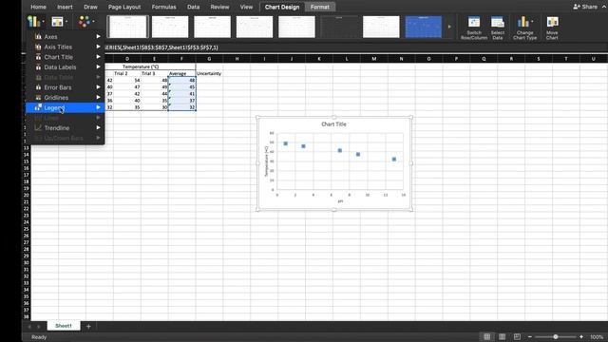The image size is (608, 342).
Task: Collapse the ribbon with the chevron
Action: (x=604, y=7)
